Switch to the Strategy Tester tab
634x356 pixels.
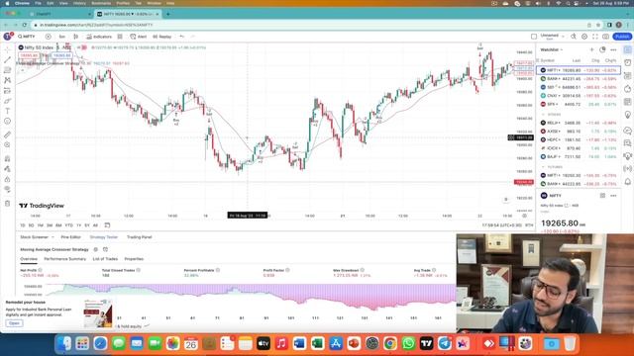(x=104, y=237)
